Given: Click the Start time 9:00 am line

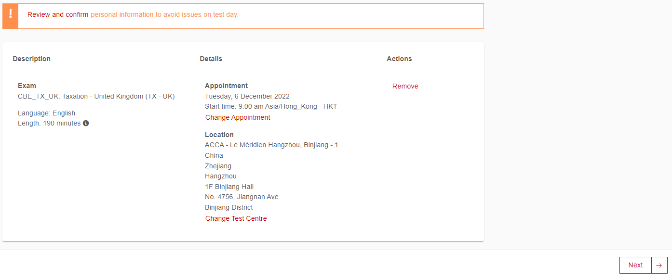Looking at the screenshot, I should 270,106.
